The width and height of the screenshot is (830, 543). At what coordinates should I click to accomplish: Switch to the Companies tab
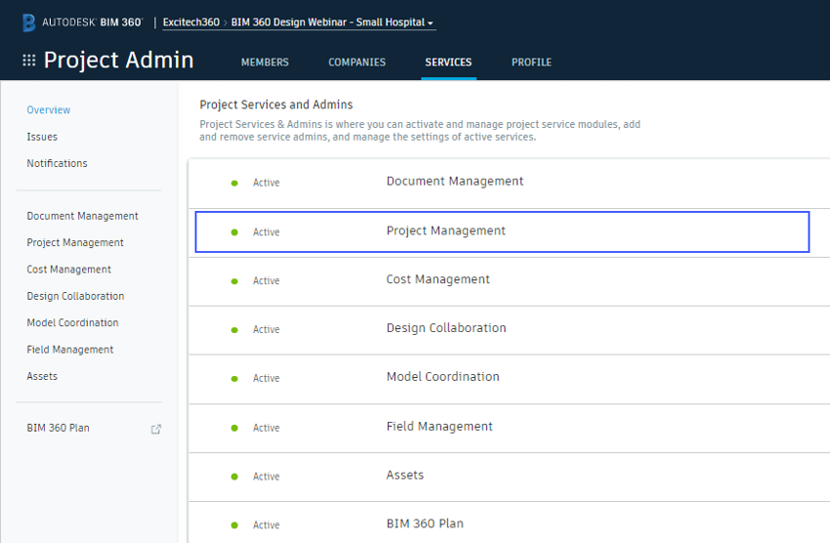(x=356, y=63)
